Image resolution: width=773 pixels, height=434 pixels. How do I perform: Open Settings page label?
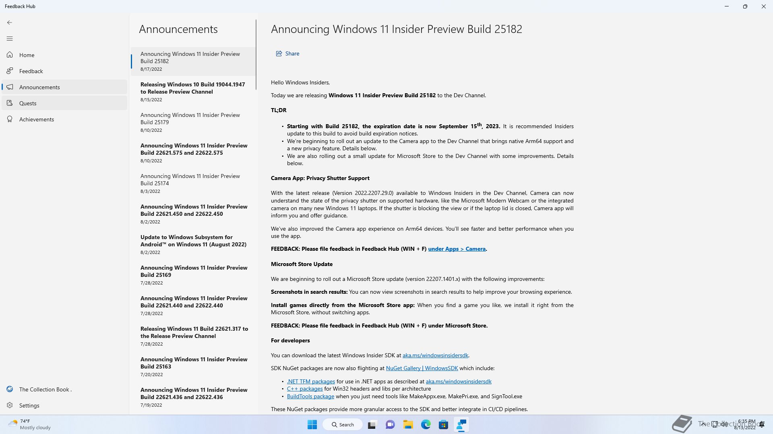pyautogui.click(x=29, y=405)
